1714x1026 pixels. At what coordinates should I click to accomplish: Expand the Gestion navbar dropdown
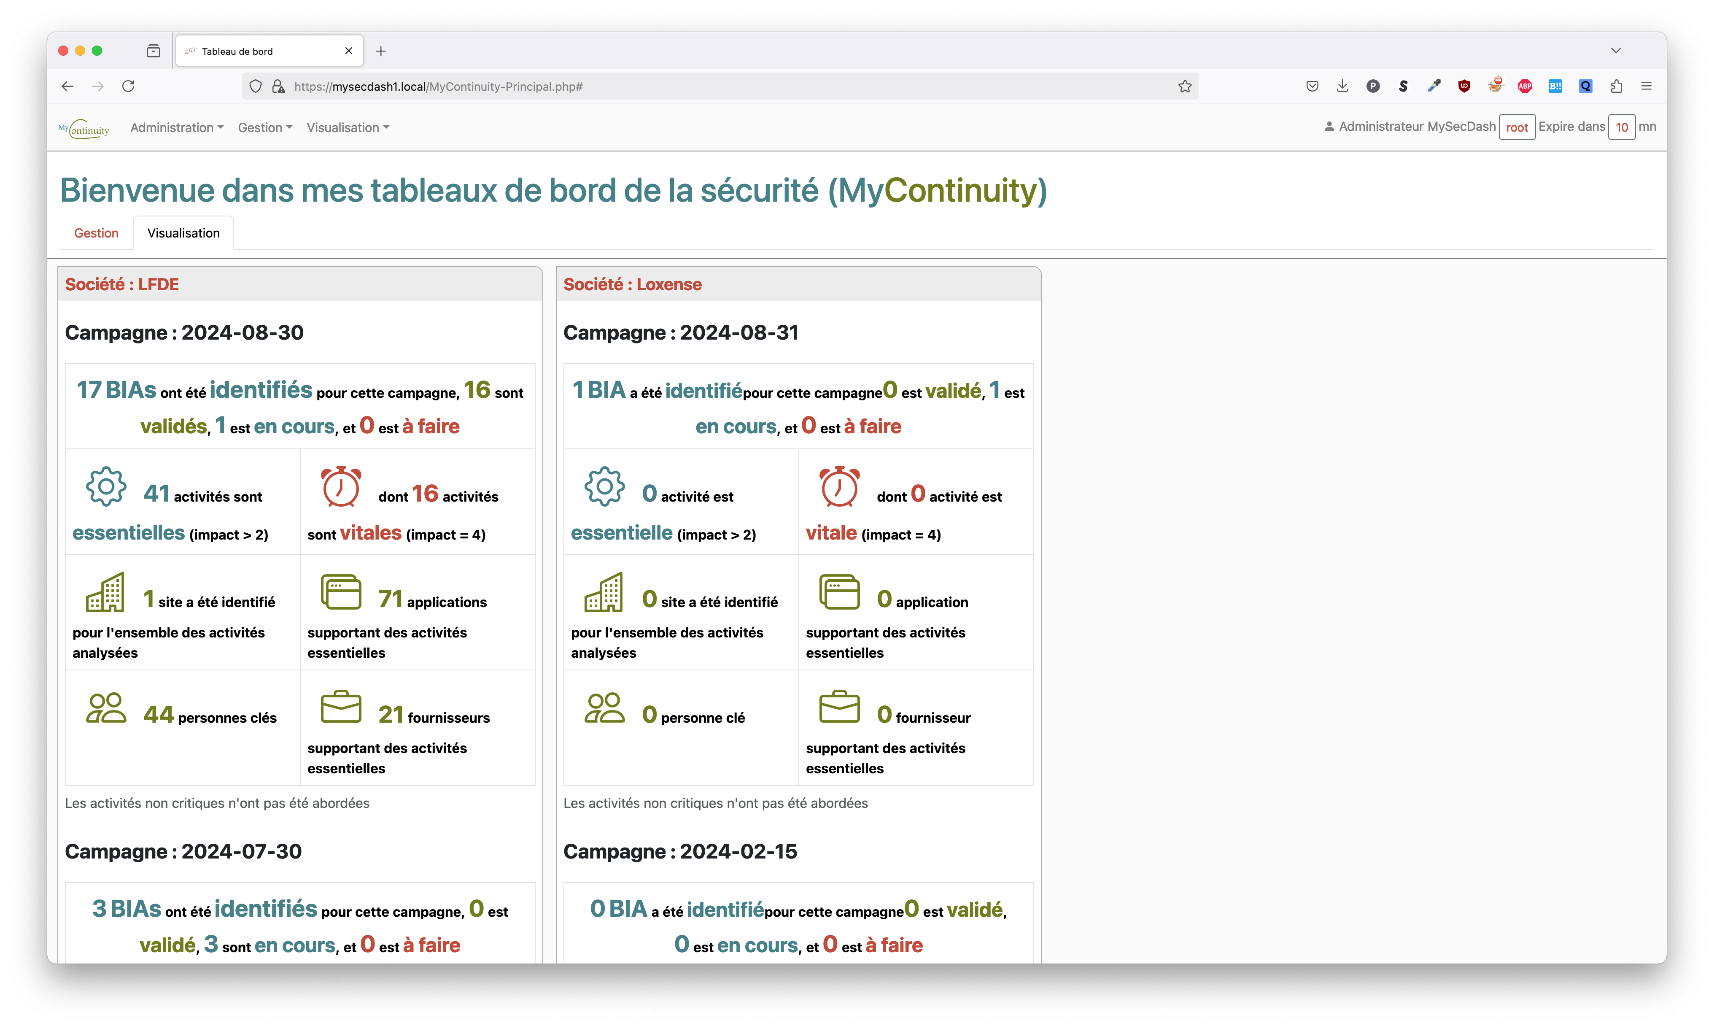265,127
